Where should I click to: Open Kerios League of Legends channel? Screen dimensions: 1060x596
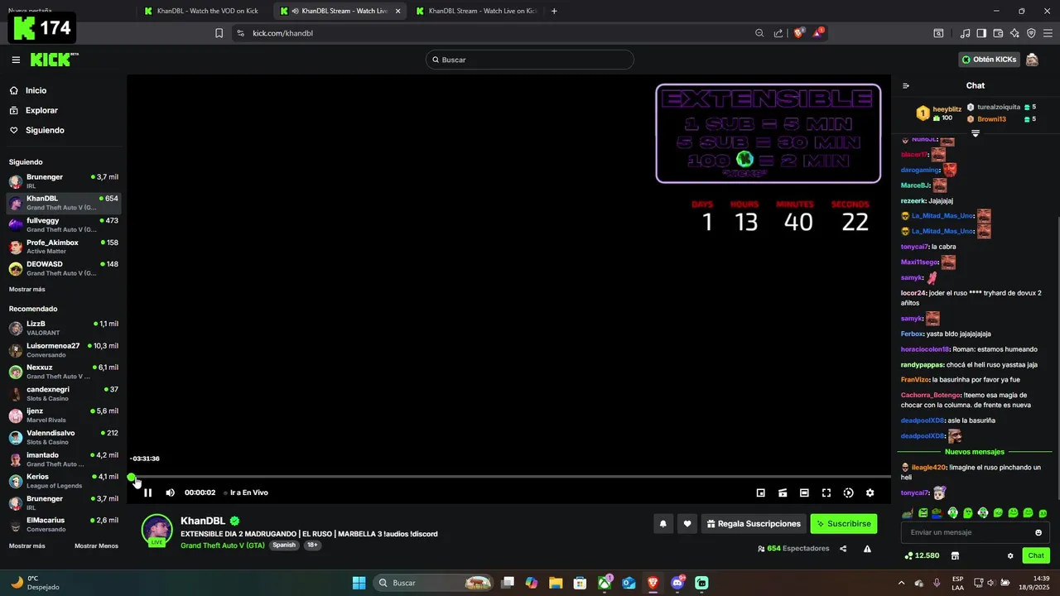click(x=64, y=481)
